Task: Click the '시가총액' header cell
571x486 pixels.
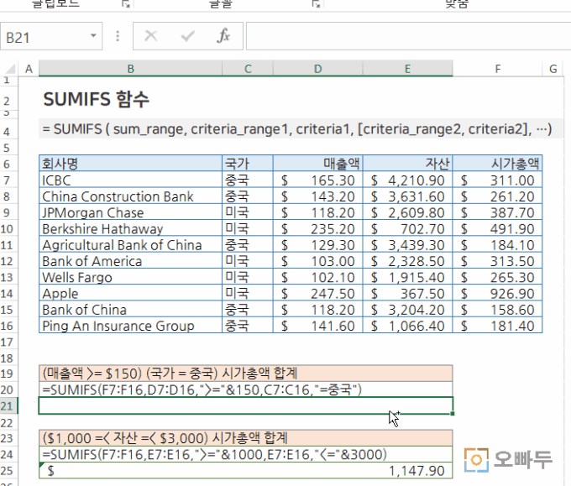Action: click(497, 164)
